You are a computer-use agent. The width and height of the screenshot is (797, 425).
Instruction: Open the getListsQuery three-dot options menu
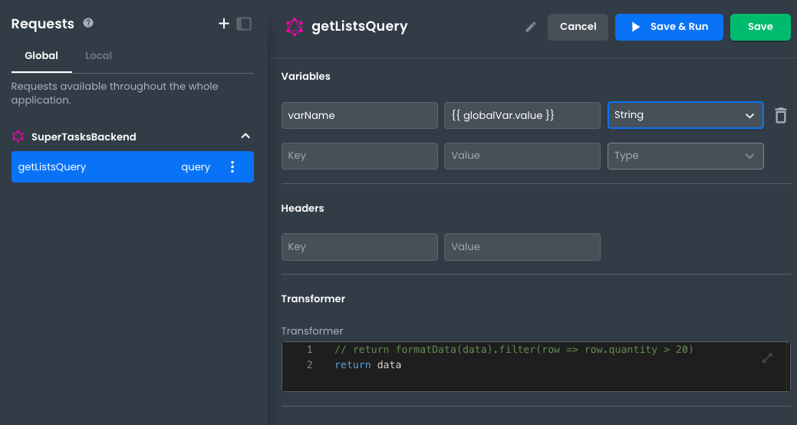pos(233,167)
